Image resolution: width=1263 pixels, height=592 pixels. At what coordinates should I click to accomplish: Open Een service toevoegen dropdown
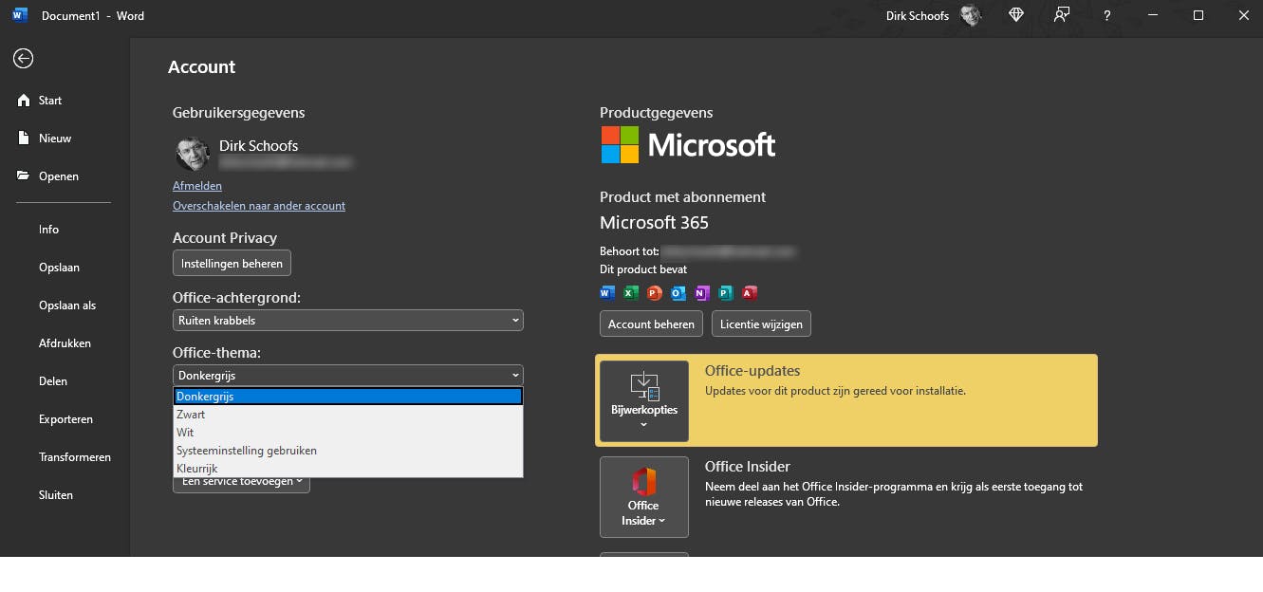[x=241, y=482]
